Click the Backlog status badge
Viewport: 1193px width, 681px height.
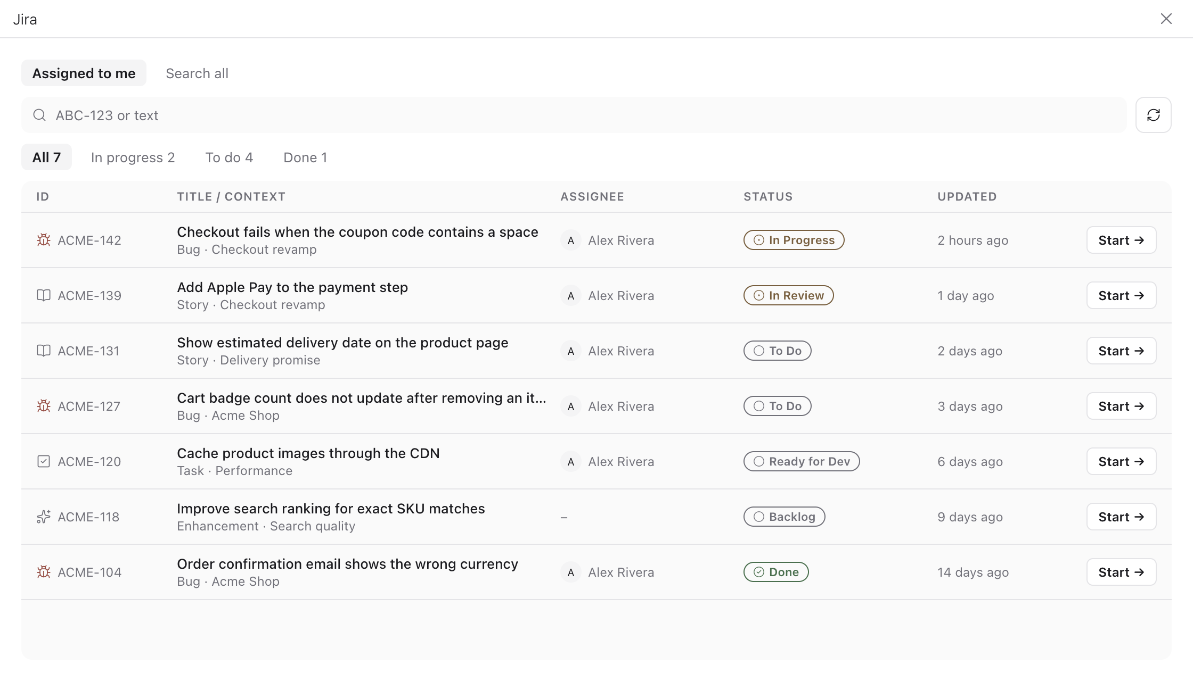click(x=784, y=517)
